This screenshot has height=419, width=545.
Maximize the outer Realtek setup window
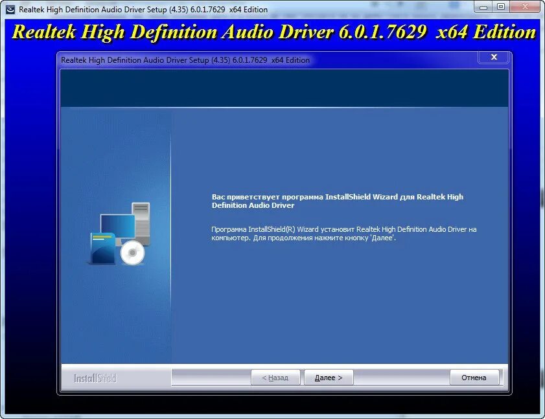(x=500, y=6)
